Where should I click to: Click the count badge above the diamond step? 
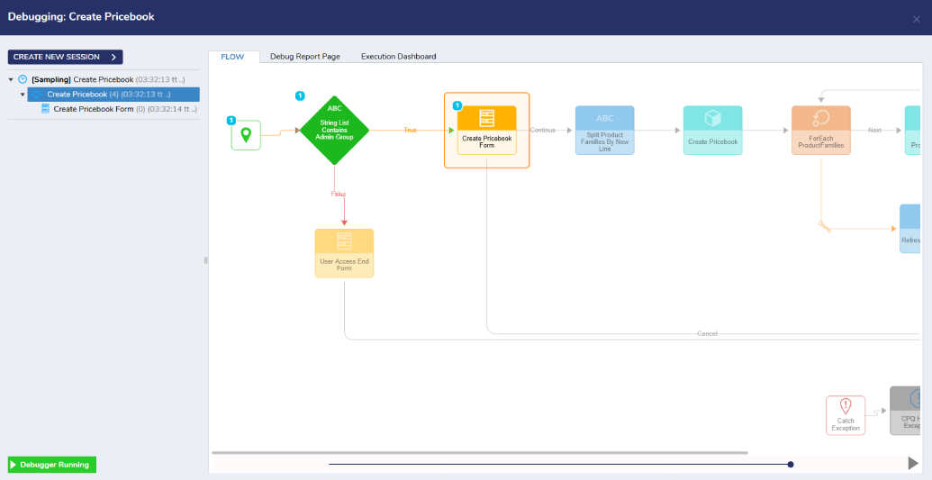point(300,95)
